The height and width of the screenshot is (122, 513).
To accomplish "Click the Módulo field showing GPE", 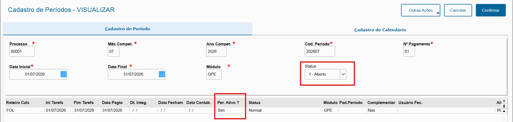I will point(214,74).
